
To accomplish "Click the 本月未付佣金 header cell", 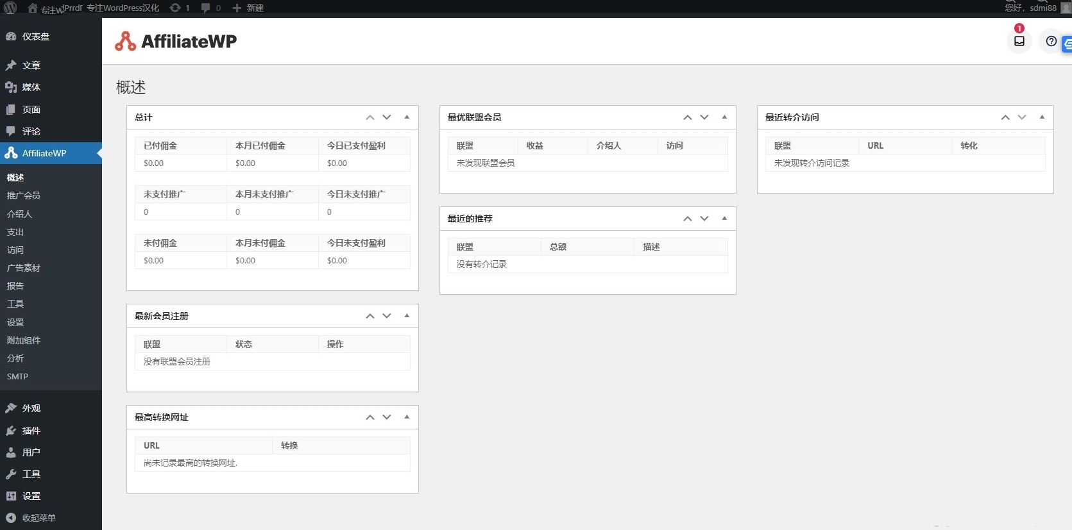I will (x=273, y=243).
